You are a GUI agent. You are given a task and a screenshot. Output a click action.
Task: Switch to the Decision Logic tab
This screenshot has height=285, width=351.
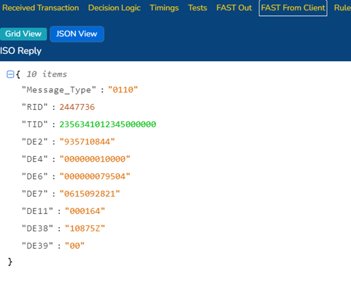pos(114,8)
